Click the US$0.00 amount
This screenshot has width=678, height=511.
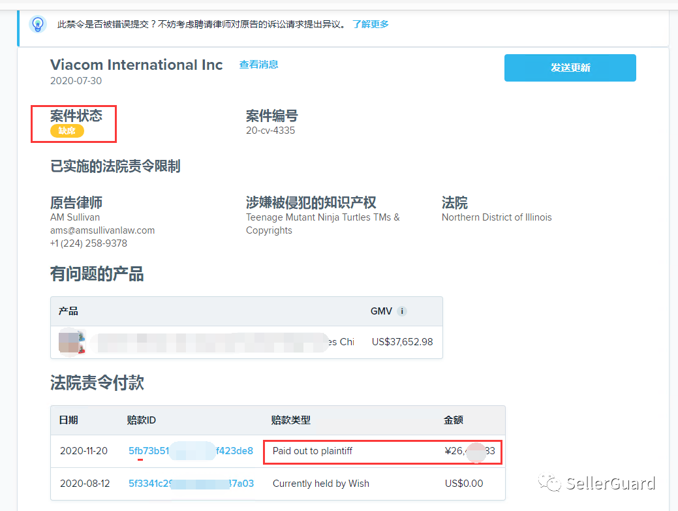pos(464,484)
